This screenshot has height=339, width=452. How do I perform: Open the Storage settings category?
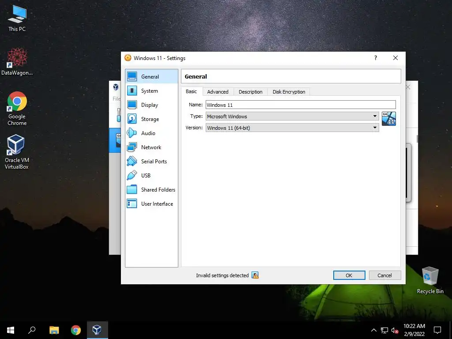click(x=152, y=119)
